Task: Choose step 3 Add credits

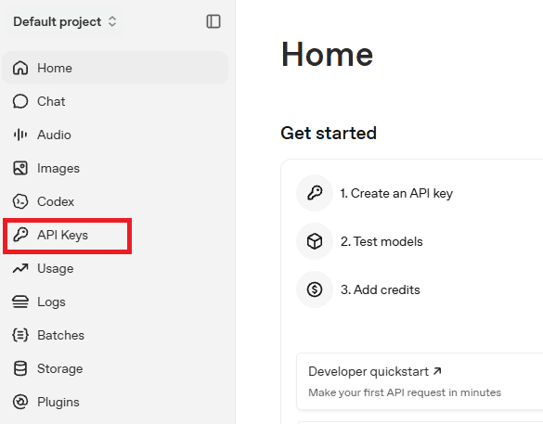Action: 380,289
